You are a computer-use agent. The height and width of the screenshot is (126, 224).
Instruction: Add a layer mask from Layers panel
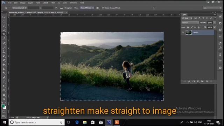pos(194,82)
